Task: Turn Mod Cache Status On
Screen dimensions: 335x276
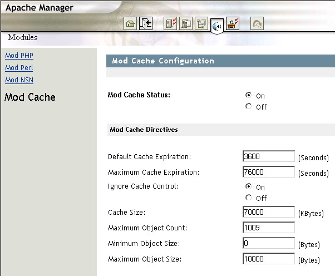Action: tap(248, 95)
